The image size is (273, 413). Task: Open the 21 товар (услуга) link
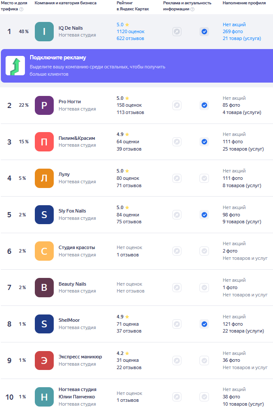pyautogui.click(x=242, y=38)
